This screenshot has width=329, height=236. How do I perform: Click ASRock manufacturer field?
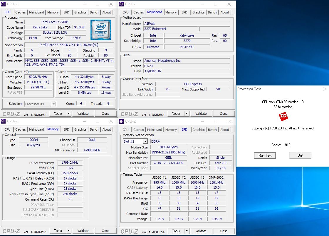pyautogui.click(x=187, y=23)
